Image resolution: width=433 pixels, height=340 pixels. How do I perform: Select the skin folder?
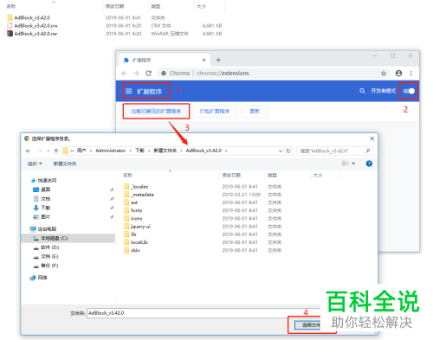132,250
